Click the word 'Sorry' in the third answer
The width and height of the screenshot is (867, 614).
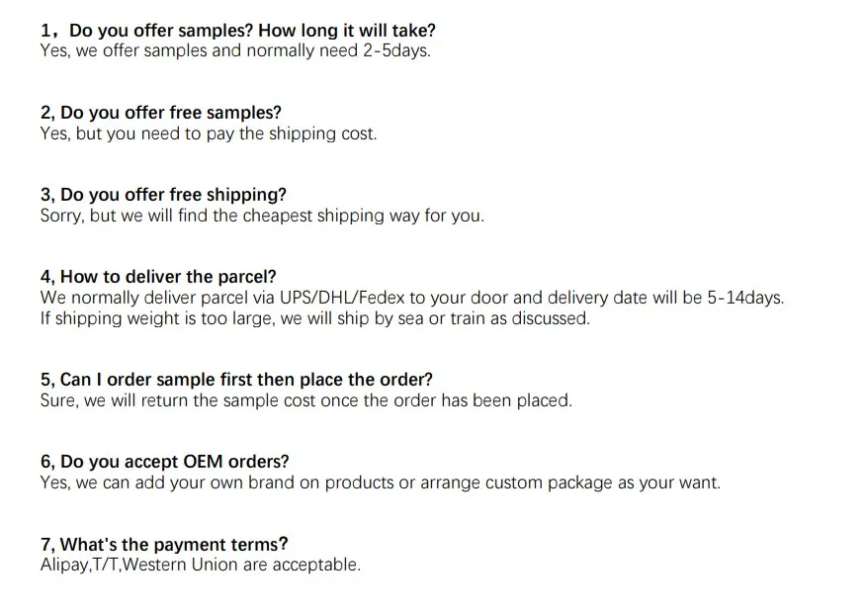pyautogui.click(x=60, y=216)
